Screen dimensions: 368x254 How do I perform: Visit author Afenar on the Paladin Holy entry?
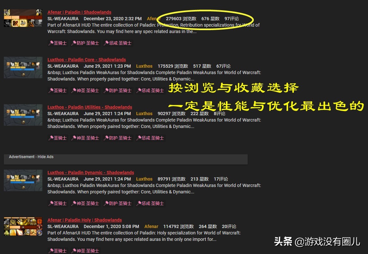151,226
